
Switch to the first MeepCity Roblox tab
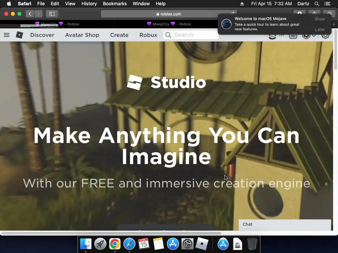coord(57,24)
